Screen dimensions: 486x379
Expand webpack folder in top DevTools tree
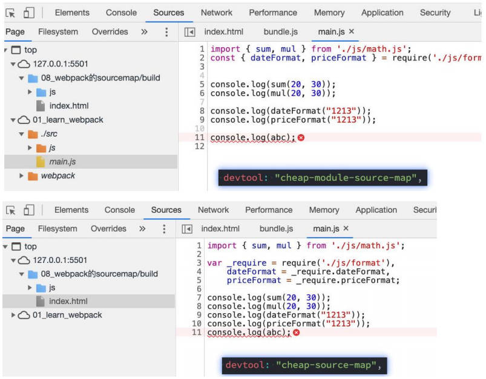[x=21, y=176]
